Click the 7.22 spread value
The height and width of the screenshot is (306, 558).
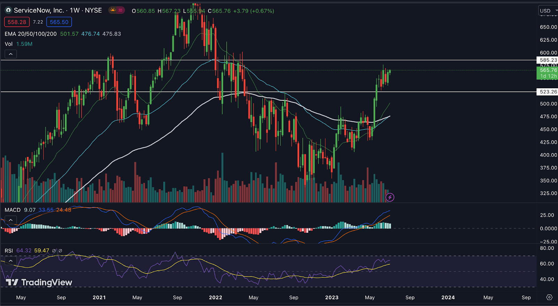tap(38, 22)
